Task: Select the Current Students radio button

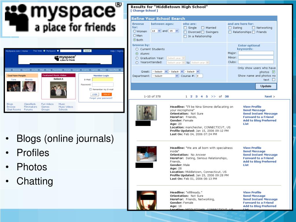Action: point(137,49)
